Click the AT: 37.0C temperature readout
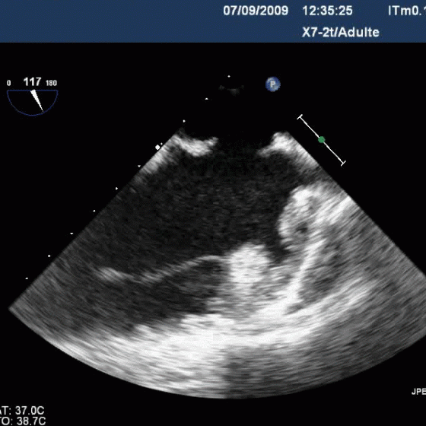This screenshot has height=426, width=426. tap(22, 410)
